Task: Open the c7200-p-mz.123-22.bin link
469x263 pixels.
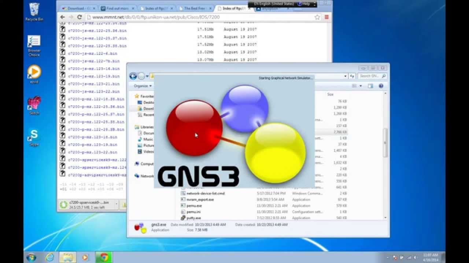Action: (x=93, y=152)
